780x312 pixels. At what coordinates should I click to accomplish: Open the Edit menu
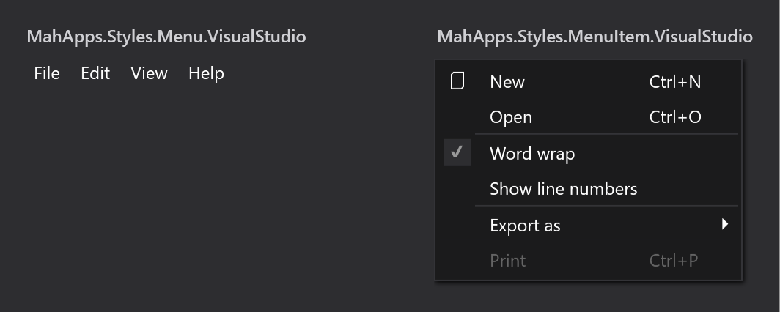tap(95, 73)
